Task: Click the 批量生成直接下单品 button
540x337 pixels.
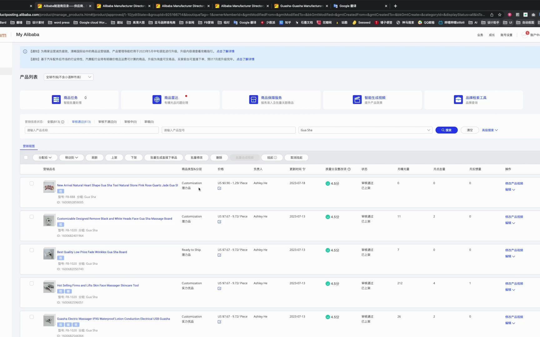Action: [164, 158]
